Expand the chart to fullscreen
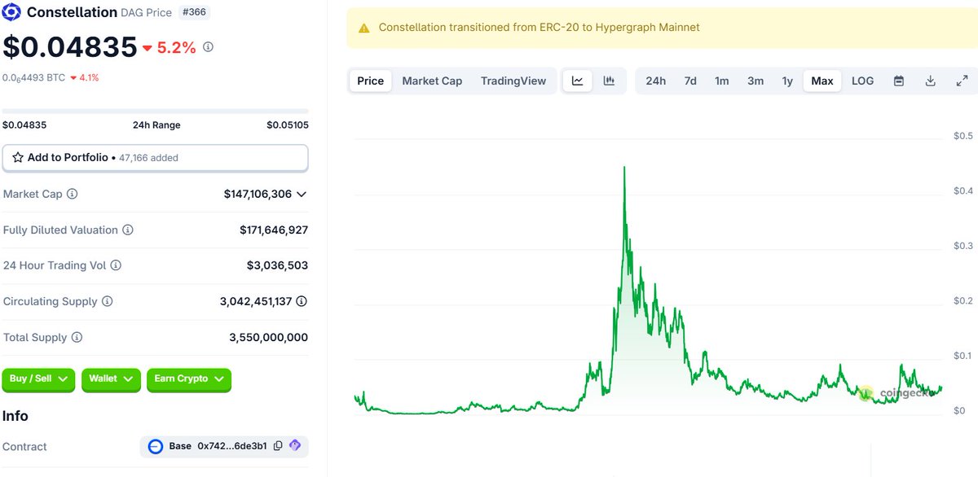 [962, 81]
